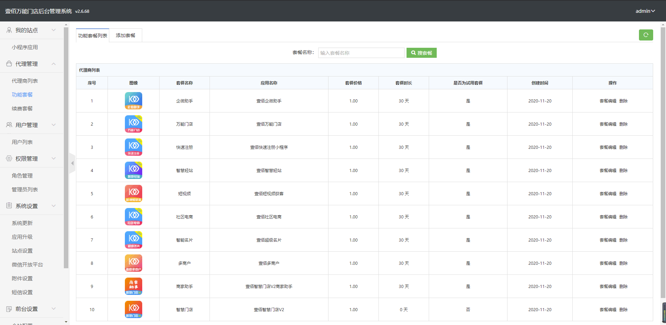Collapse the 代理管理 menu chevron
The height and width of the screenshot is (325, 666).
54,64
